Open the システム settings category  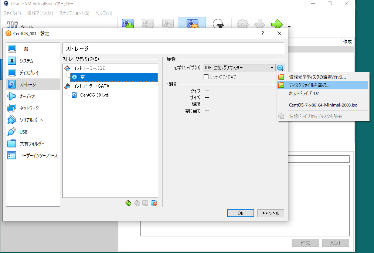[x=33, y=61]
